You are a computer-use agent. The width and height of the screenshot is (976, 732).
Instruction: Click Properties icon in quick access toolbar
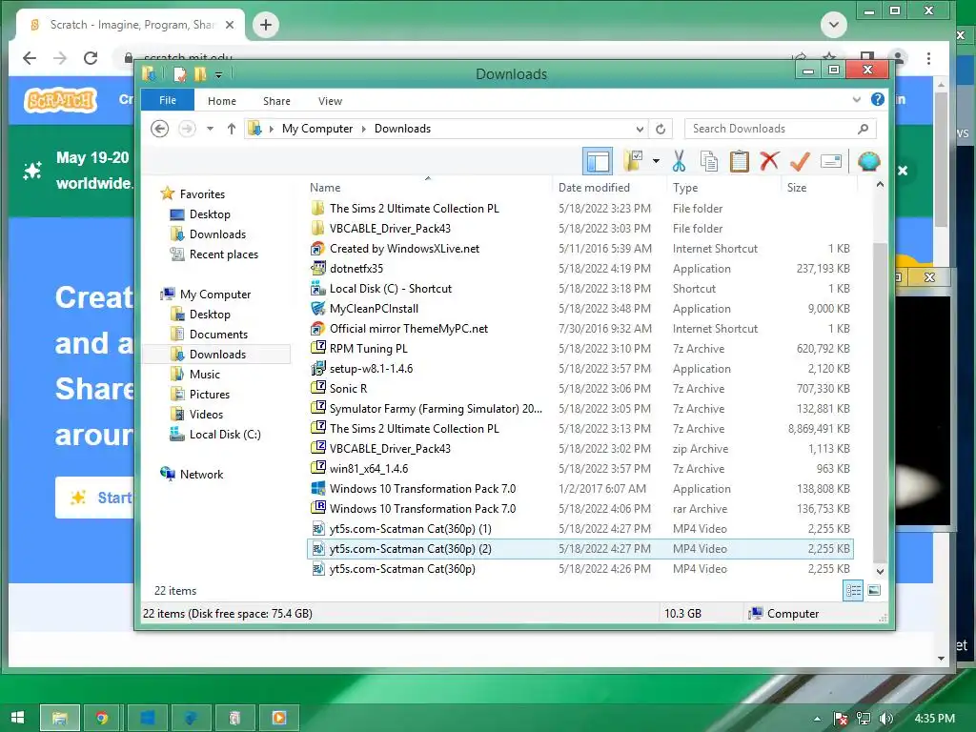179,74
